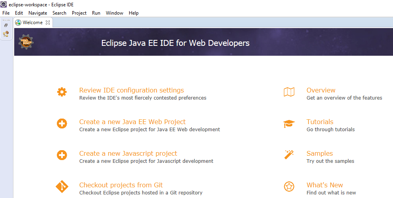Image resolution: width=393 pixels, height=198 pixels.
Task: Click the Overview map icon
Action: pos(289,92)
